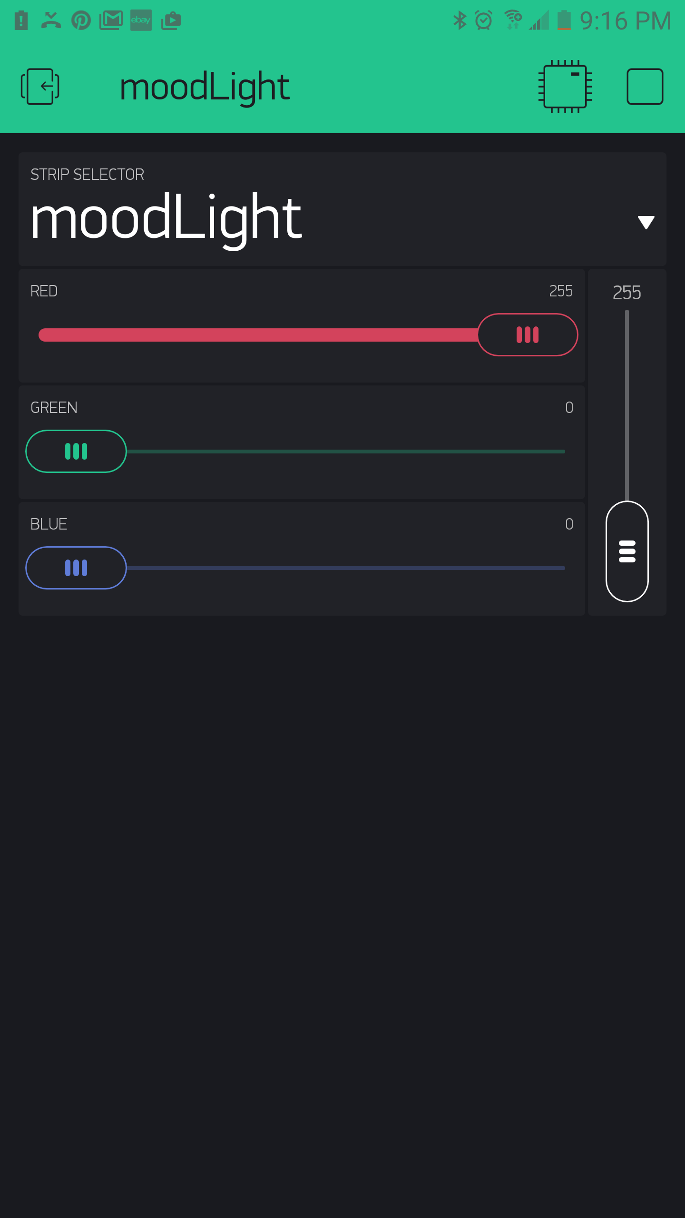This screenshot has width=685, height=1218.
Task: Stop the running project with square icon
Action: (x=645, y=87)
